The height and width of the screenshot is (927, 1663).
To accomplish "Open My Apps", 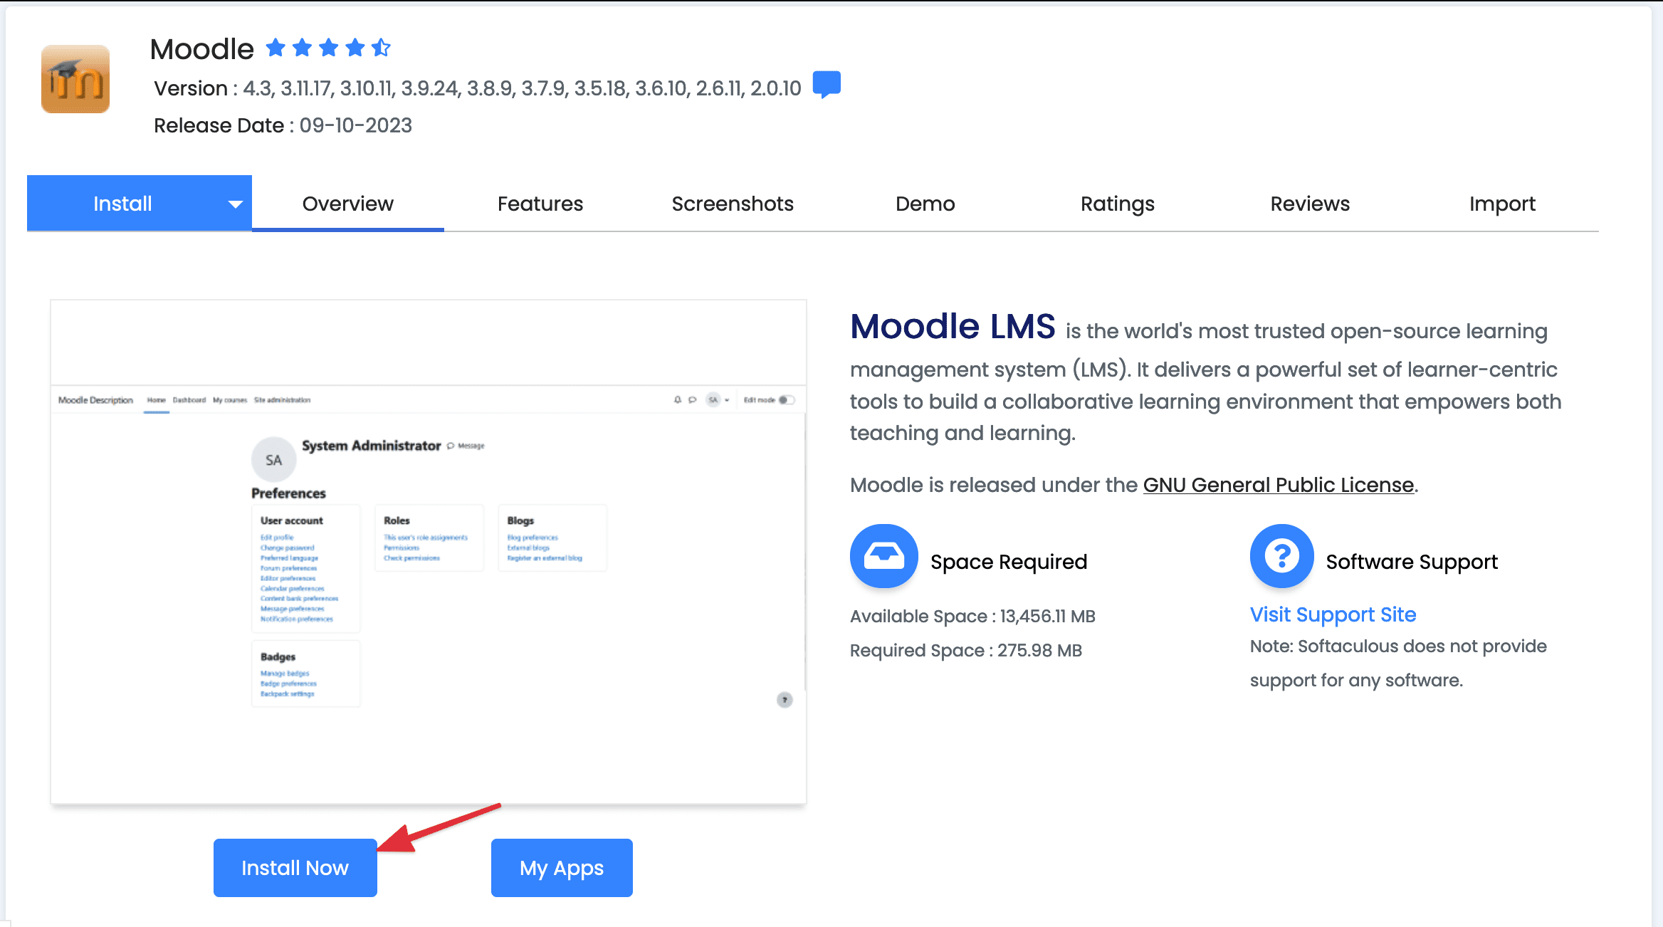I will click(x=561, y=867).
